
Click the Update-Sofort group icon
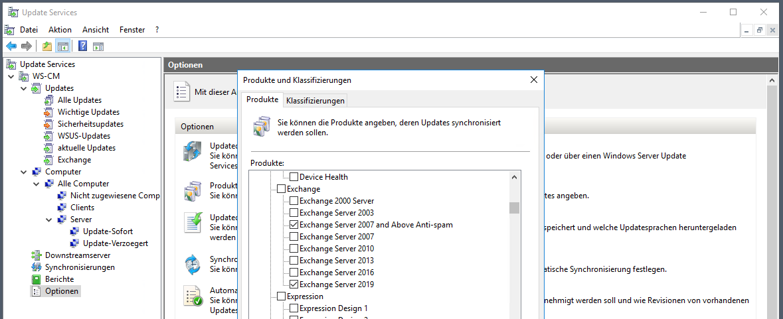point(74,231)
